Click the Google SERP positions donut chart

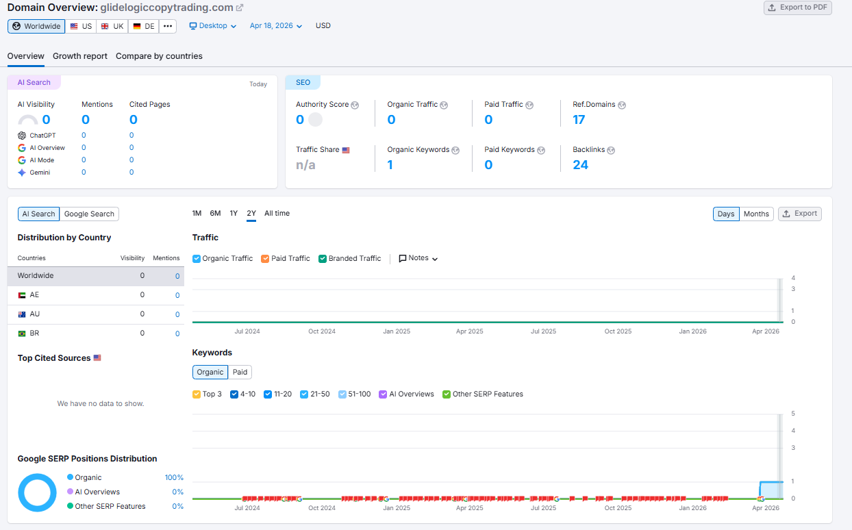click(37, 492)
